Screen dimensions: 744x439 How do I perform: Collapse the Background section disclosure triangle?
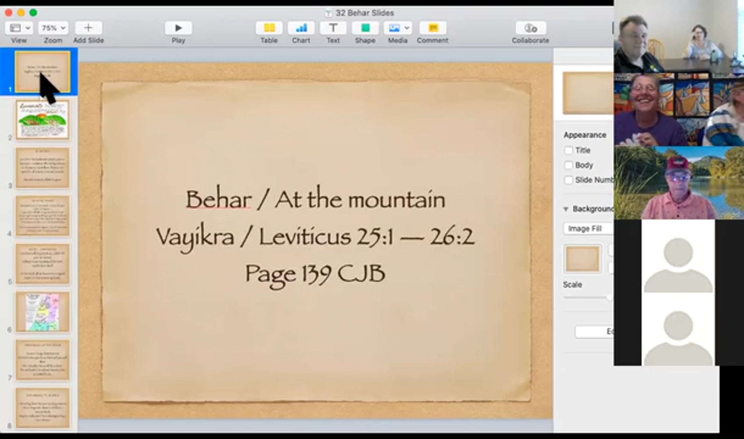pos(566,209)
